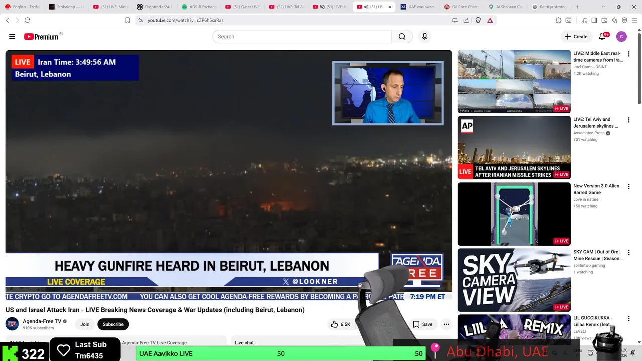Open the SKY CAMERA VIEW thumbnail

(514, 280)
